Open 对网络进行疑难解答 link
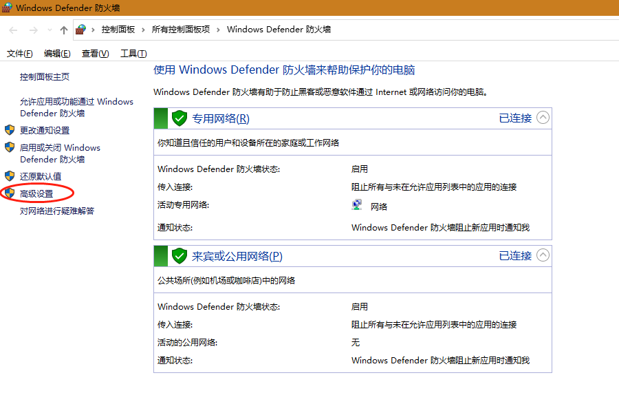This screenshot has height=404, width=619. pyautogui.click(x=57, y=211)
